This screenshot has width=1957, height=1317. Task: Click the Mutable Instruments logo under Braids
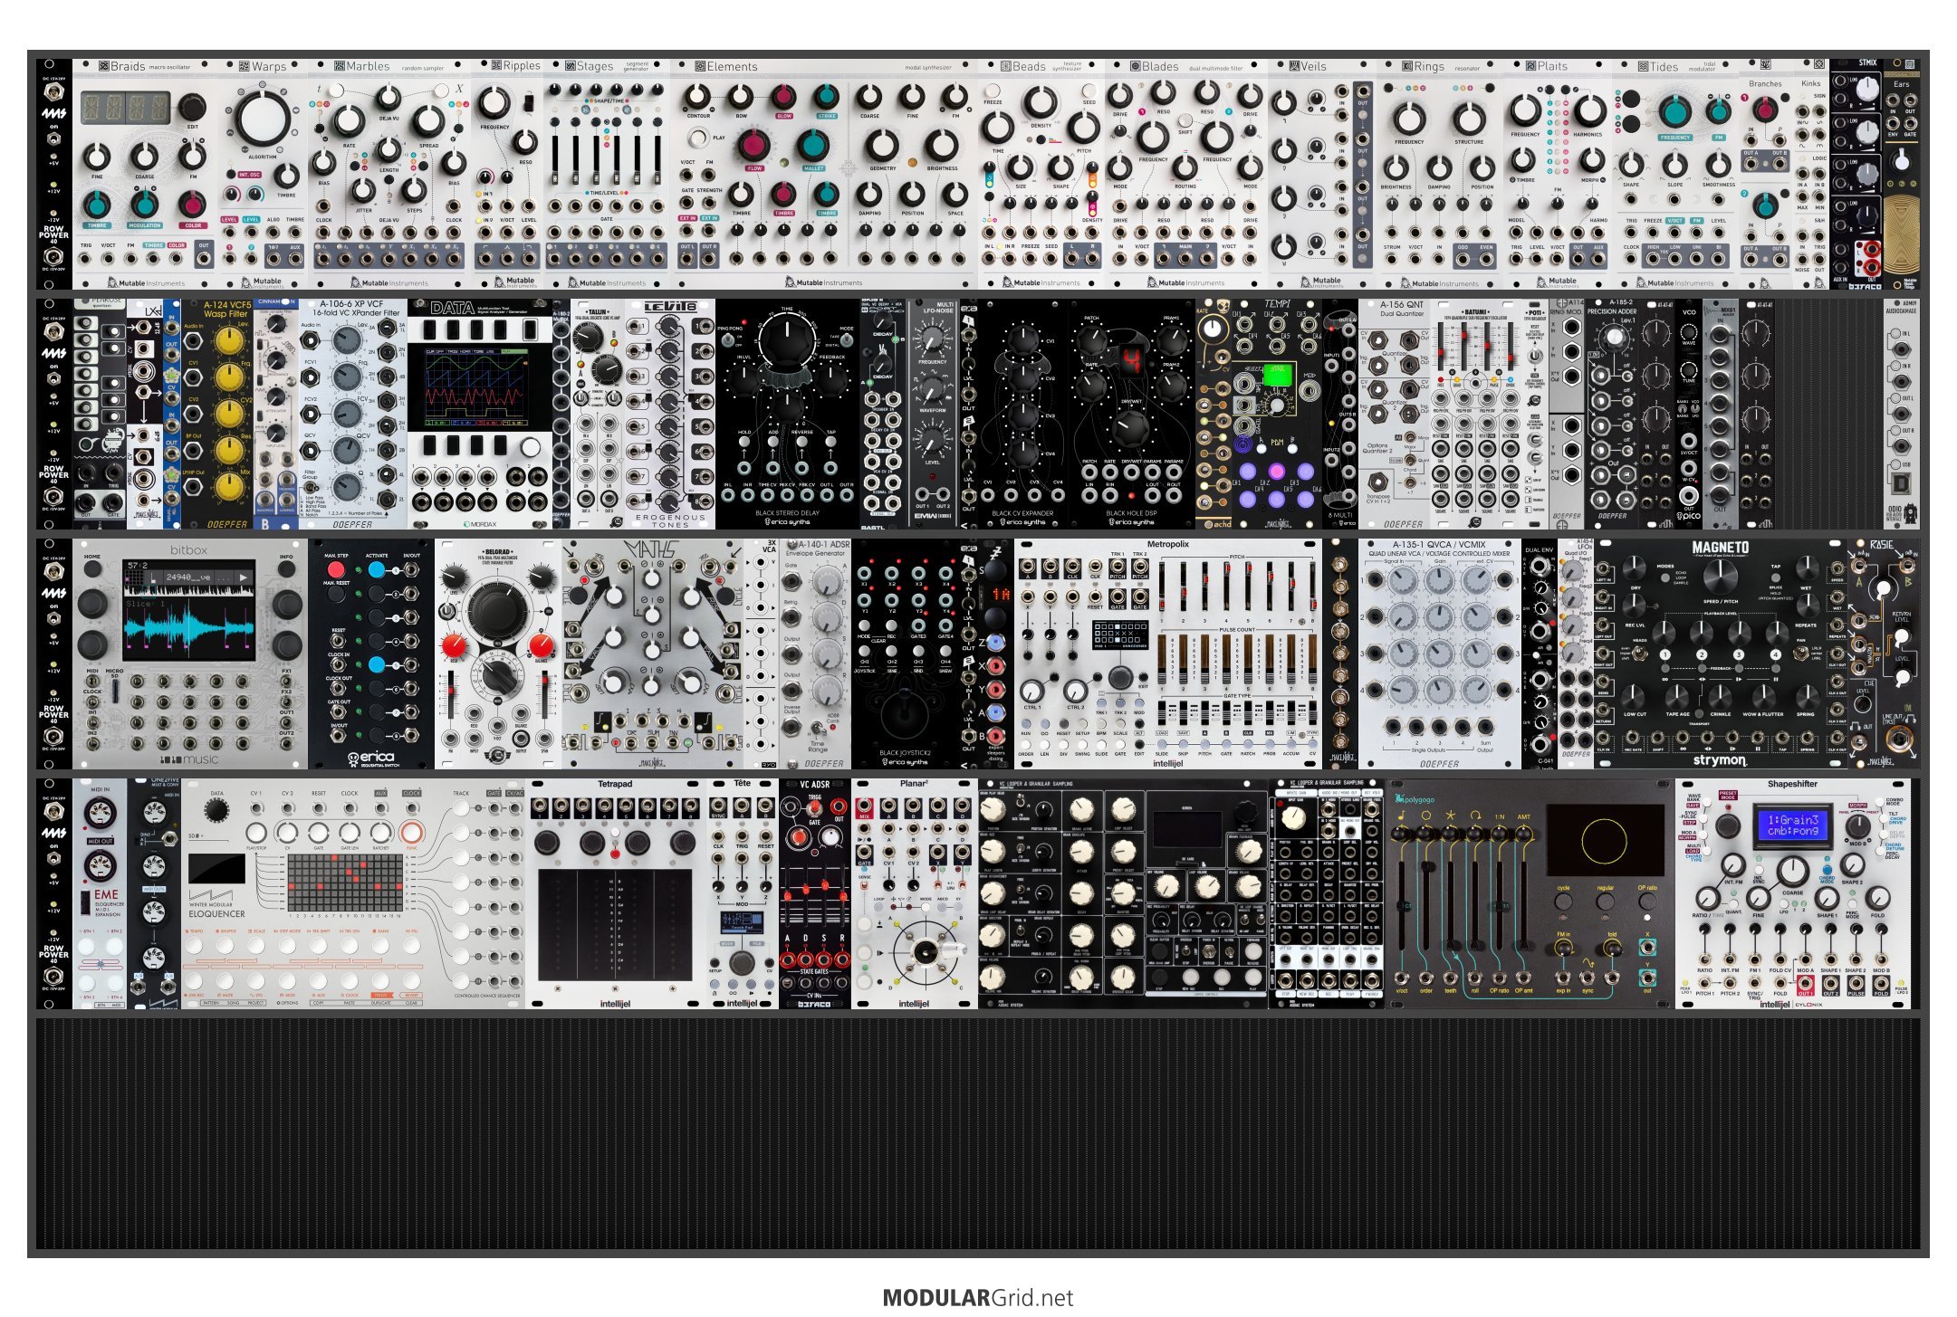pyautogui.click(x=146, y=282)
